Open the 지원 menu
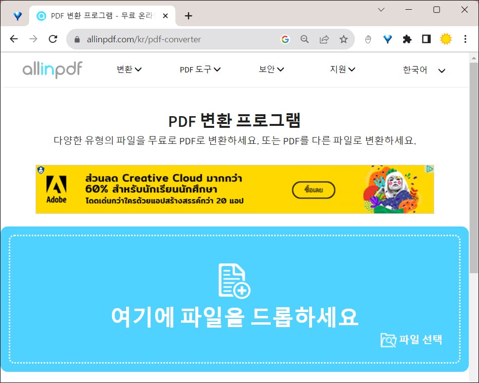 [x=342, y=70]
